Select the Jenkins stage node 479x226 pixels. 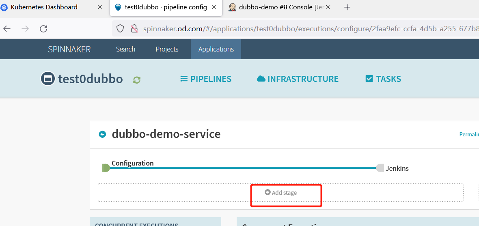tap(380, 168)
